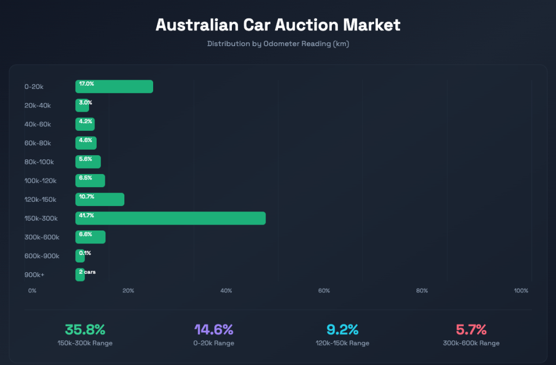Select the 100k-120k bar showing 6.5%
The image size is (556, 365).
click(90, 181)
